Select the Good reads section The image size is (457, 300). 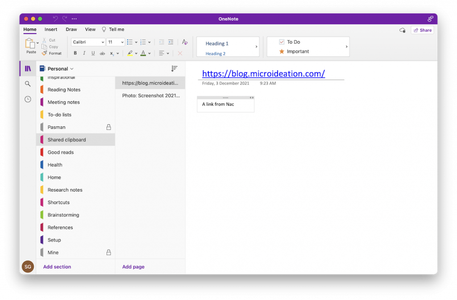pos(76,152)
